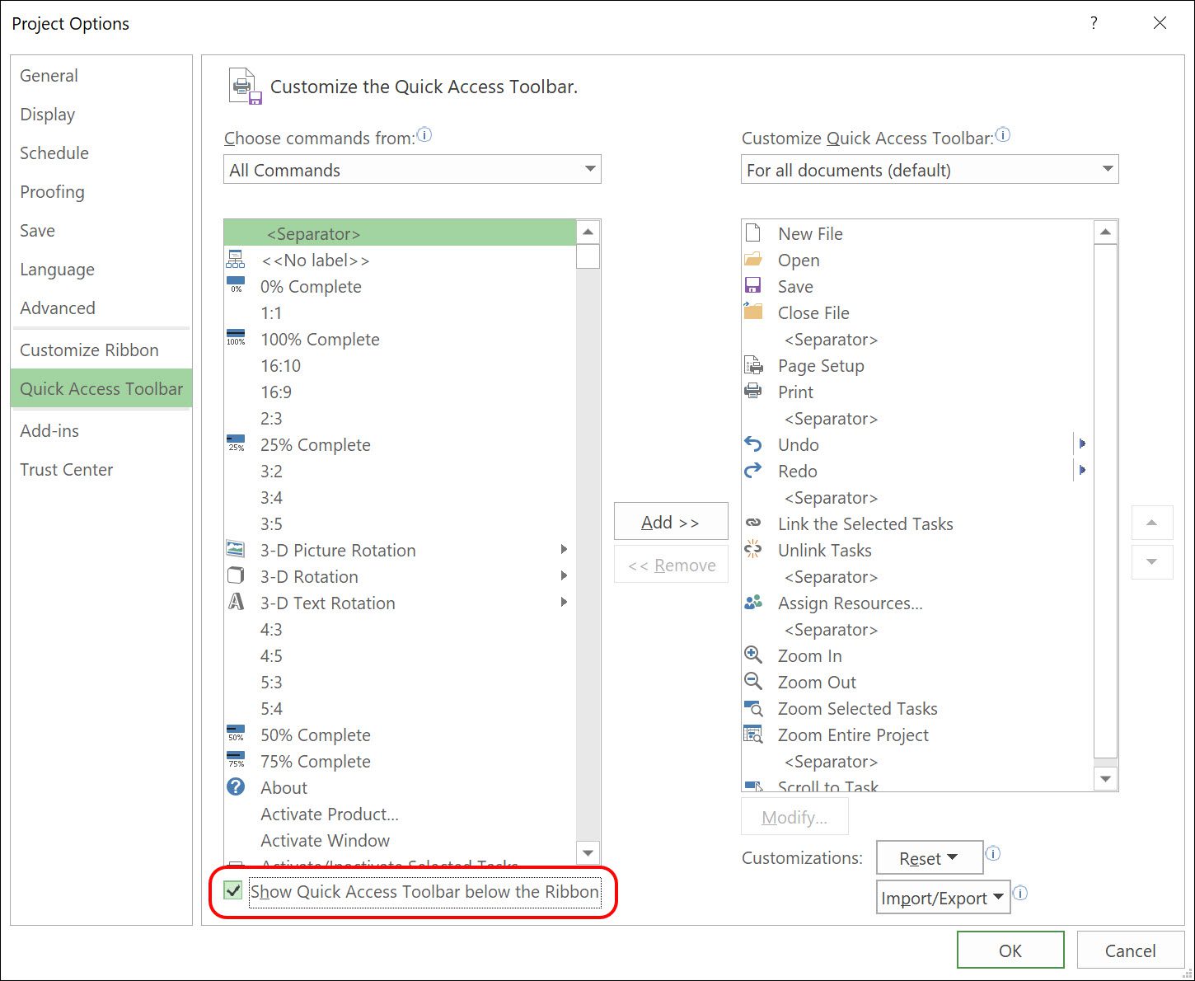
Task: Confirm the dialog with OK
Action: pos(1010,950)
